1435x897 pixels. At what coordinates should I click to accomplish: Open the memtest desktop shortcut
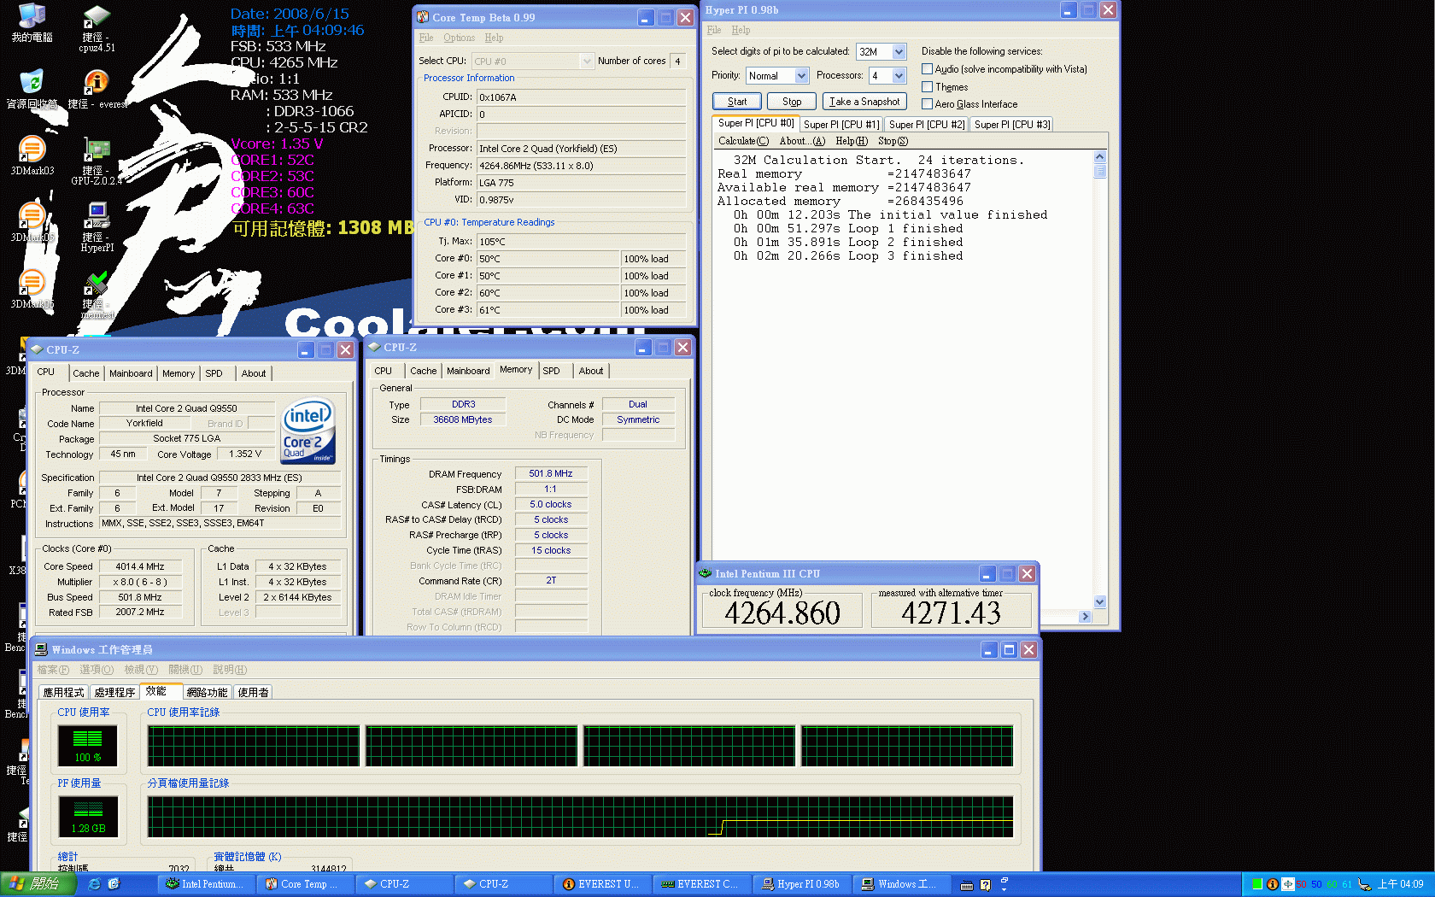tap(97, 295)
